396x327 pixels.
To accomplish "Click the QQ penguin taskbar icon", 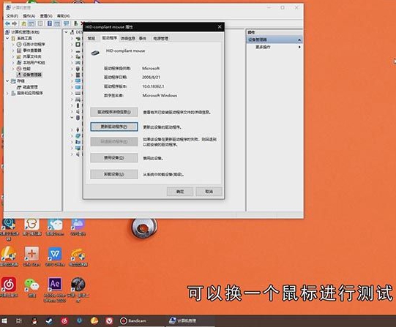I will pyautogui.click(x=34, y=320).
